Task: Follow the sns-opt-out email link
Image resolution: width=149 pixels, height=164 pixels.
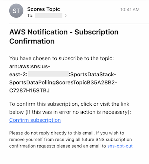Action: [120, 146]
